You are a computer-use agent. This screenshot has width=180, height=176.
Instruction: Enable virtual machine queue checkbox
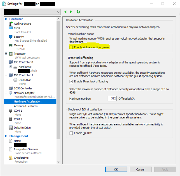[x=71, y=47]
